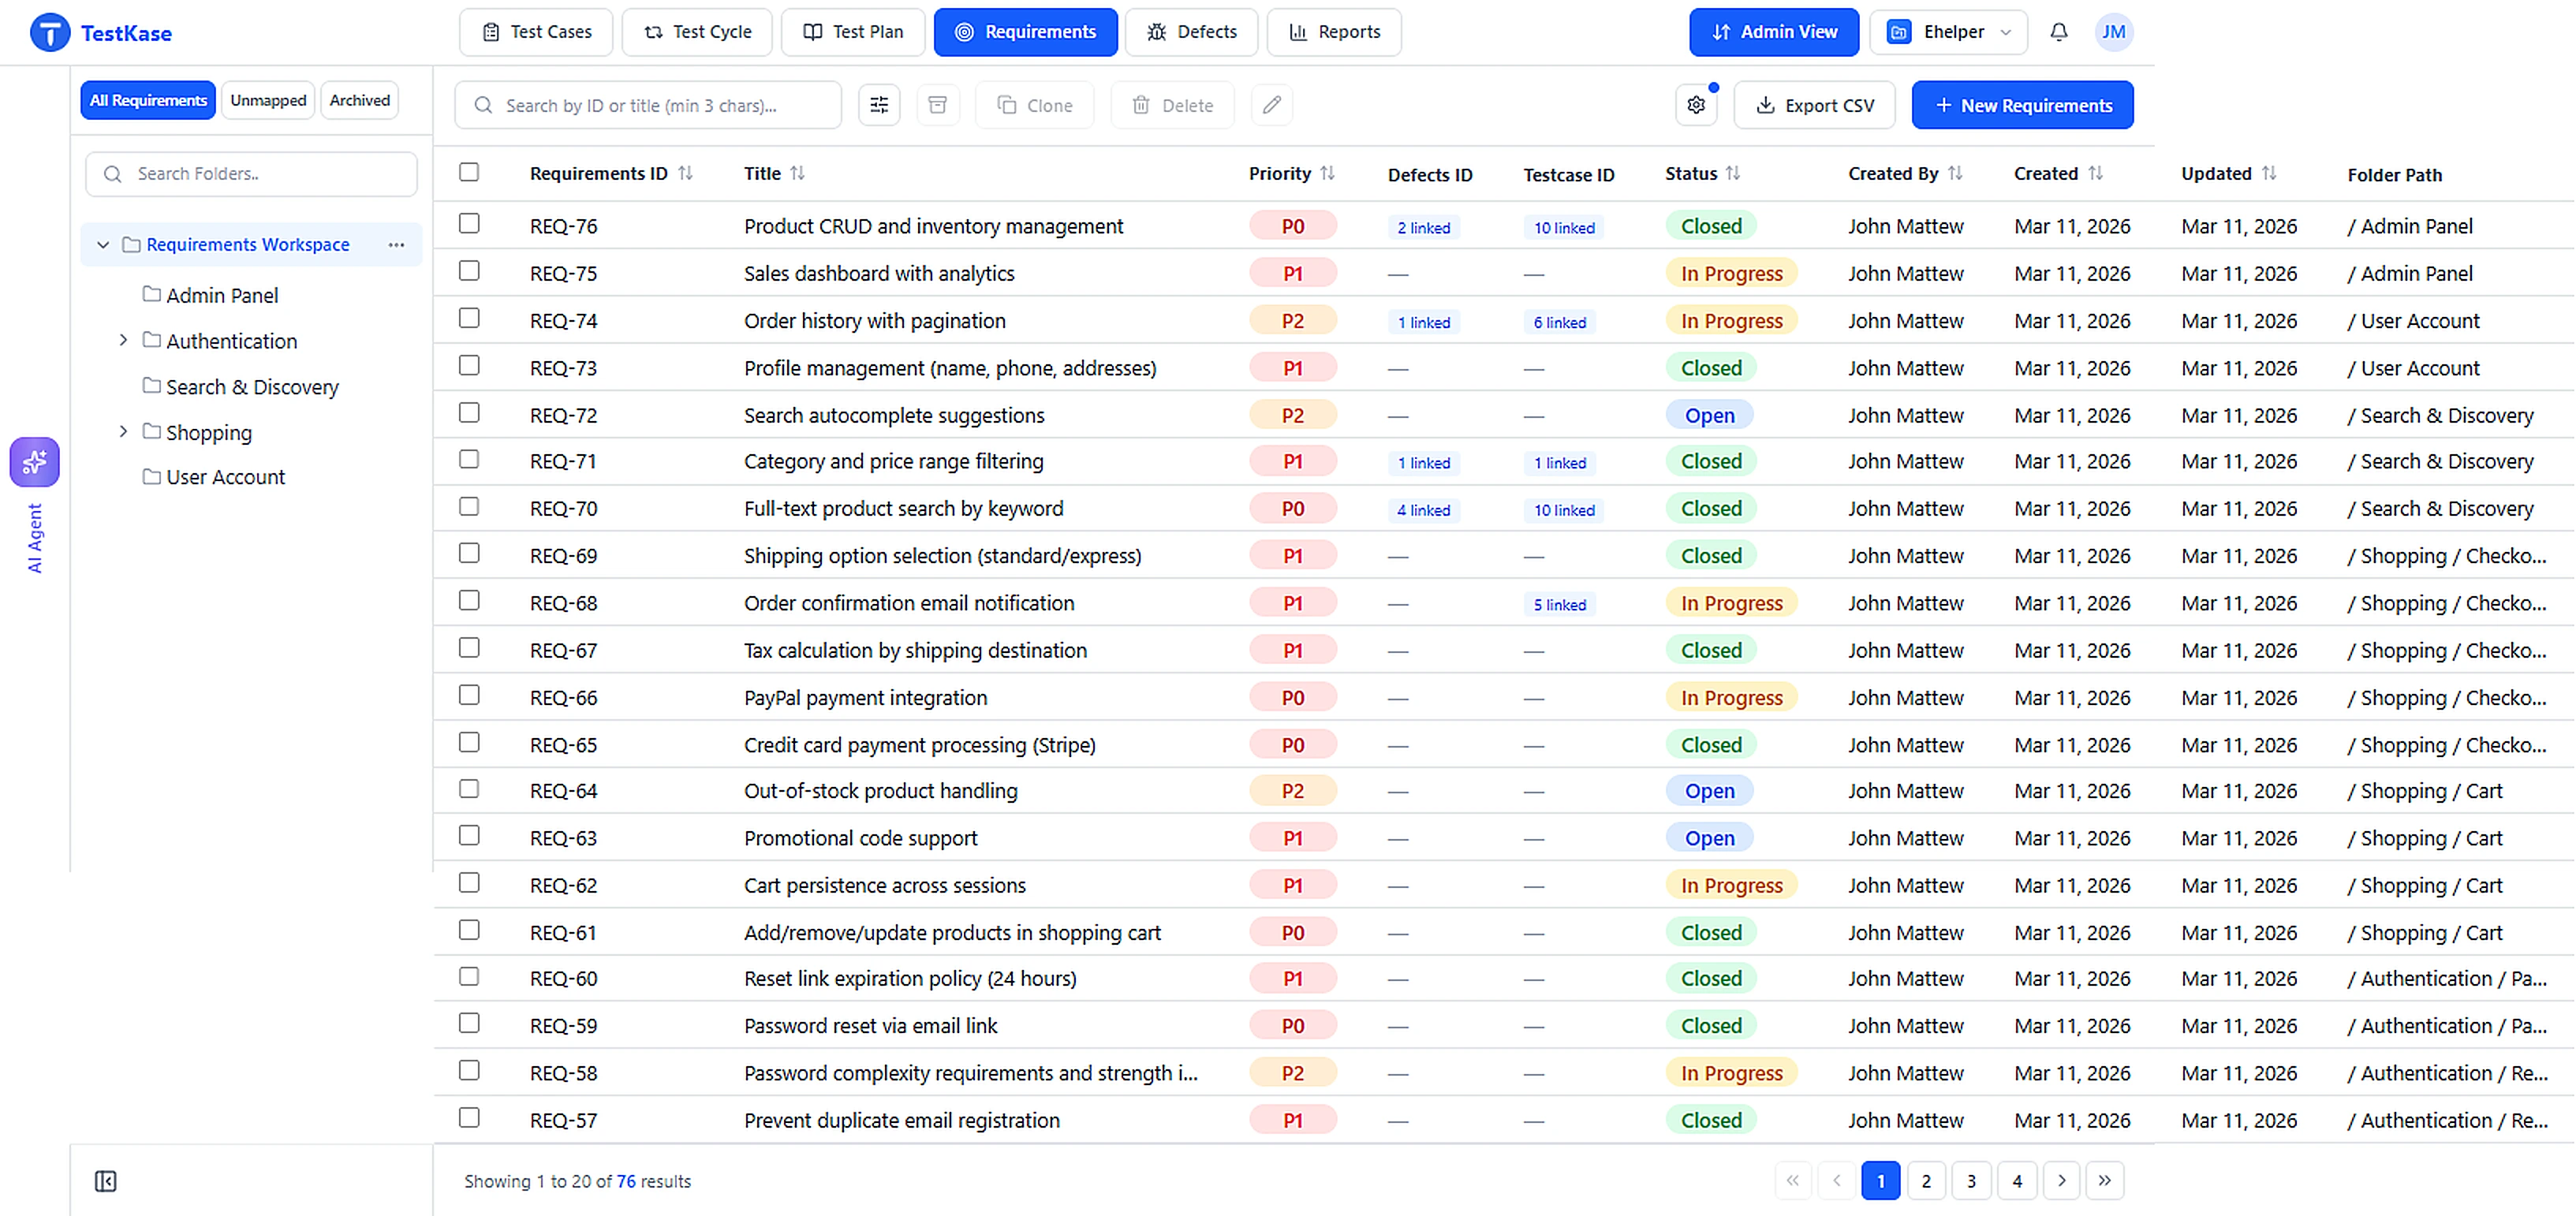Image resolution: width=2576 pixels, height=1216 pixels.
Task: Collapse the left sidebar panel
Action: click(105, 1181)
